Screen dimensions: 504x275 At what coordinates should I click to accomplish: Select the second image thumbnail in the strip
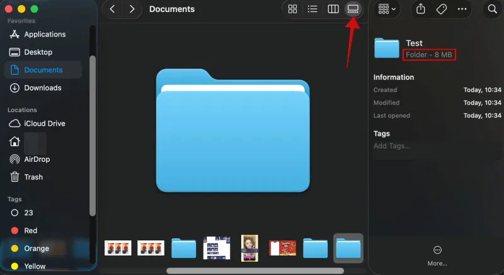(151, 248)
